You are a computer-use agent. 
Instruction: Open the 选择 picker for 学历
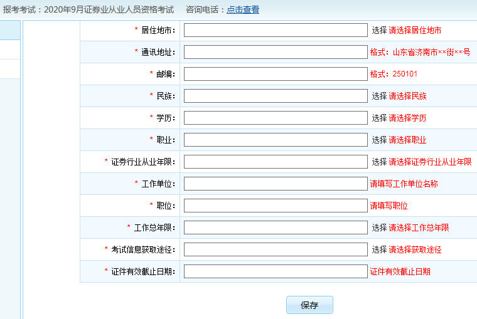379,118
